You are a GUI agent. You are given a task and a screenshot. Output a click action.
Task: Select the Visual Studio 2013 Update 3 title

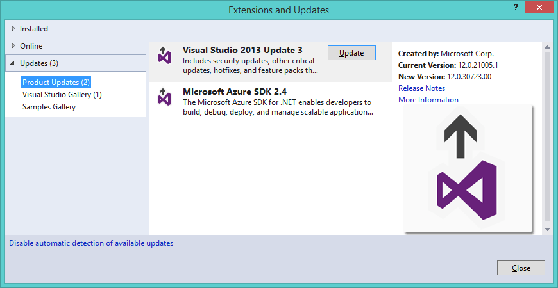(x=242, y=50)
